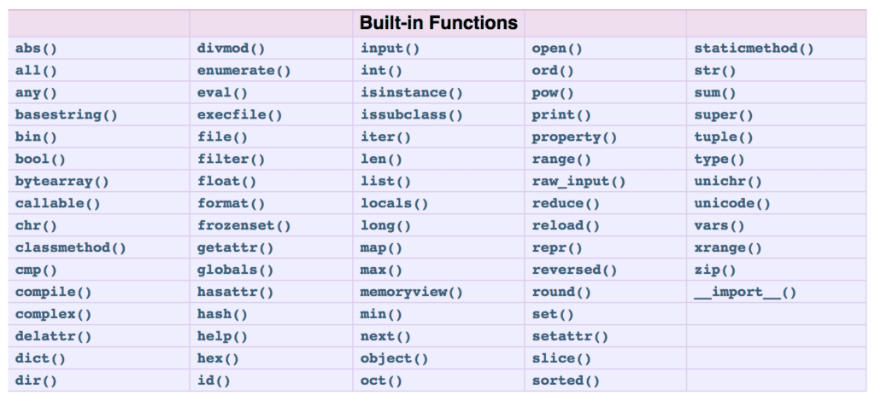Click the enumerate() link
Viewport: 875px width, 401px height.
tap(244, 71)
